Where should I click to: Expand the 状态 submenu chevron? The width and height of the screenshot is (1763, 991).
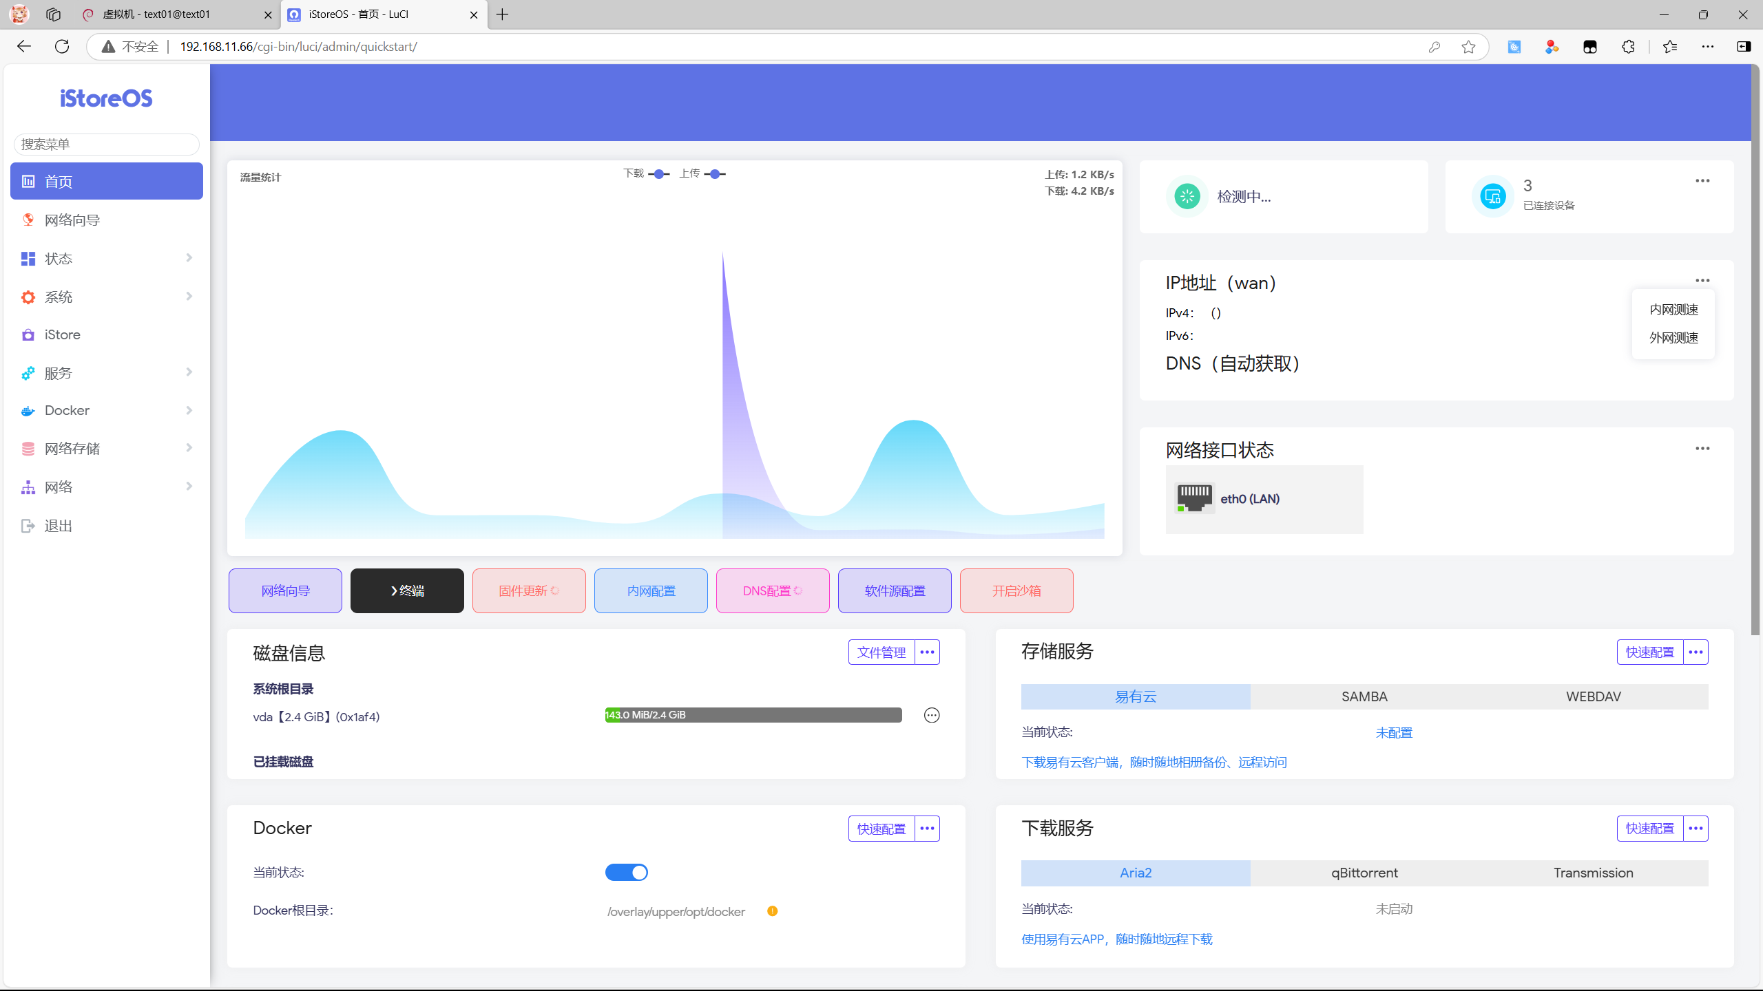(189, 257)
